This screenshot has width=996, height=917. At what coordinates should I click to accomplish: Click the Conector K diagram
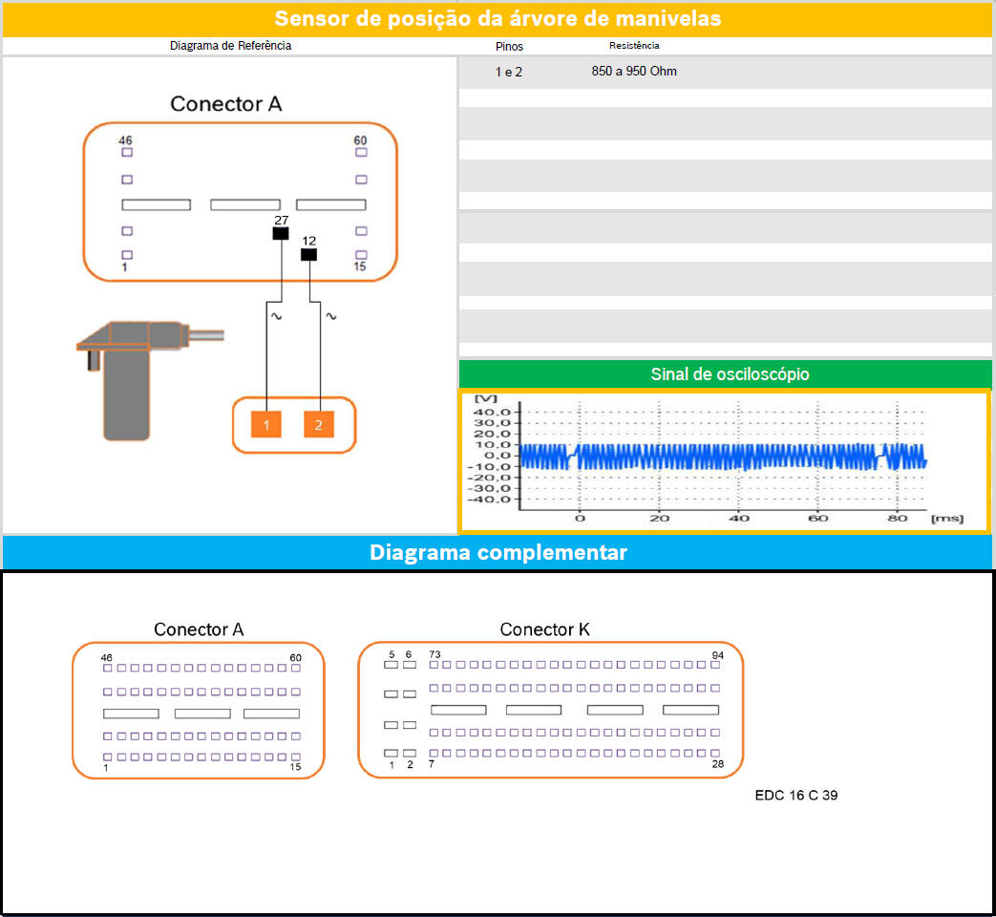coord(550,710)
